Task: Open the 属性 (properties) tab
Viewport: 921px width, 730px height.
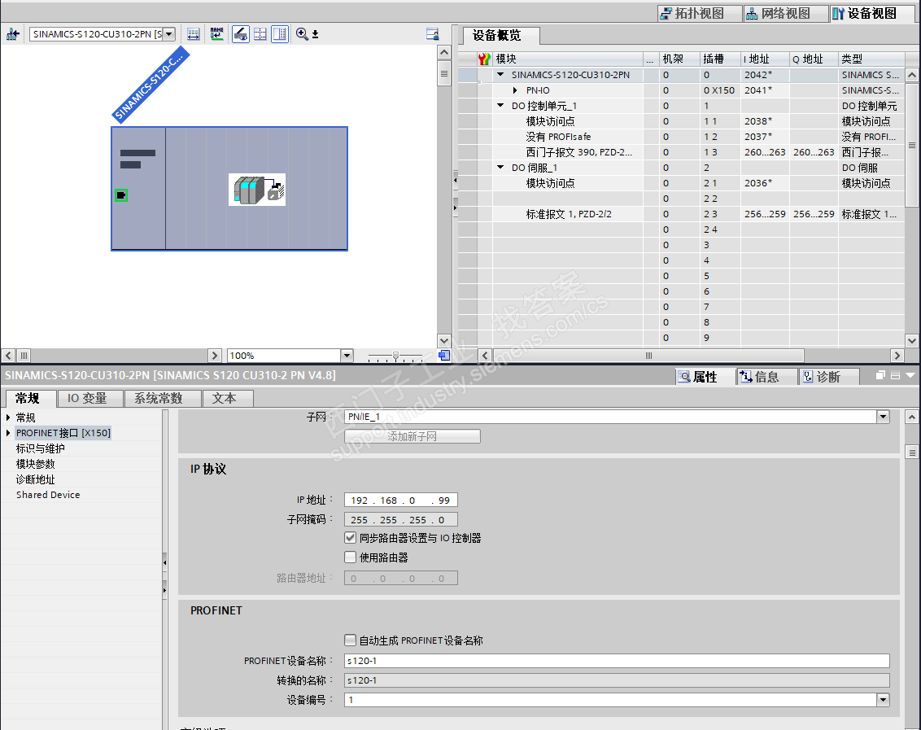Action: click(705, 377)
